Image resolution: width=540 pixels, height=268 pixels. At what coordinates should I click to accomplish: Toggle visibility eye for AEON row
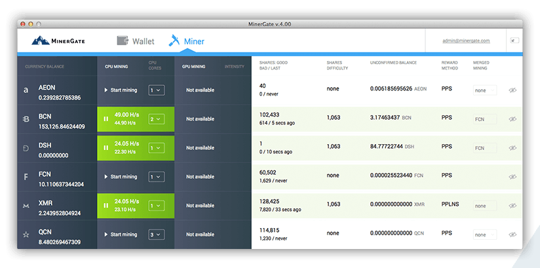tap(512, 90)
